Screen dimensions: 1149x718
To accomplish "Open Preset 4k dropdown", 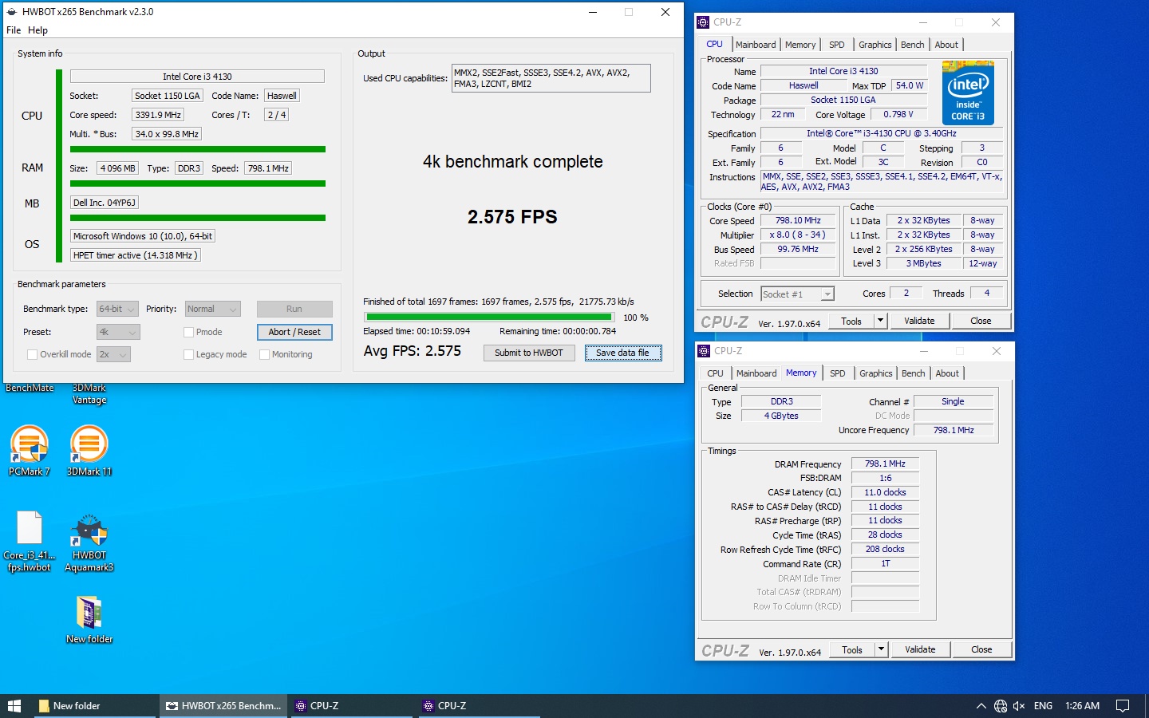I will [x=118, y=332].
